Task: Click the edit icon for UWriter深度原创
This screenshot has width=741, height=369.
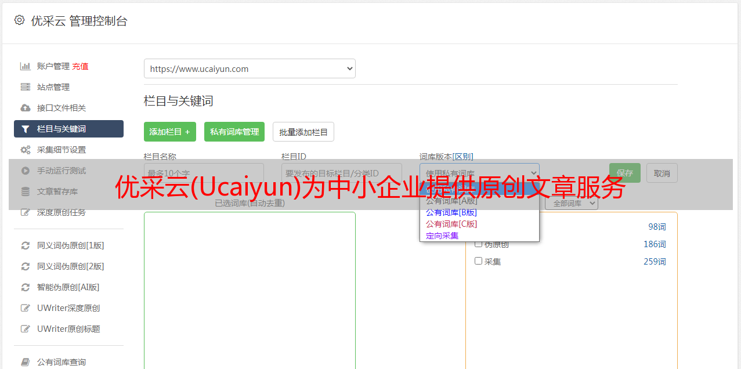Action: coord(26,308)
